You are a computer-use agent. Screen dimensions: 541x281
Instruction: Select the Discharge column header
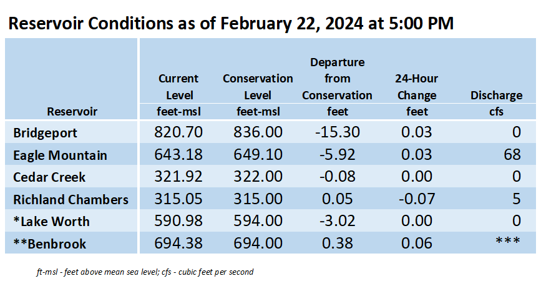click(496, 96)
